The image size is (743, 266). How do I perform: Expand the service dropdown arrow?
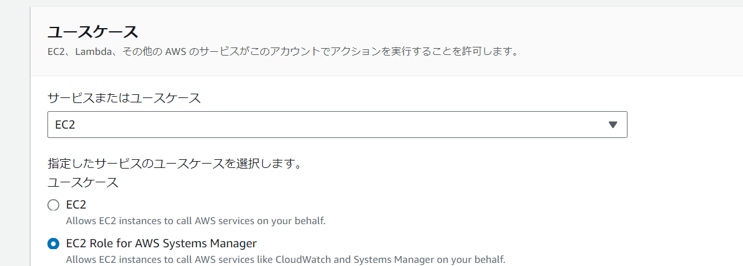[613, 125]
